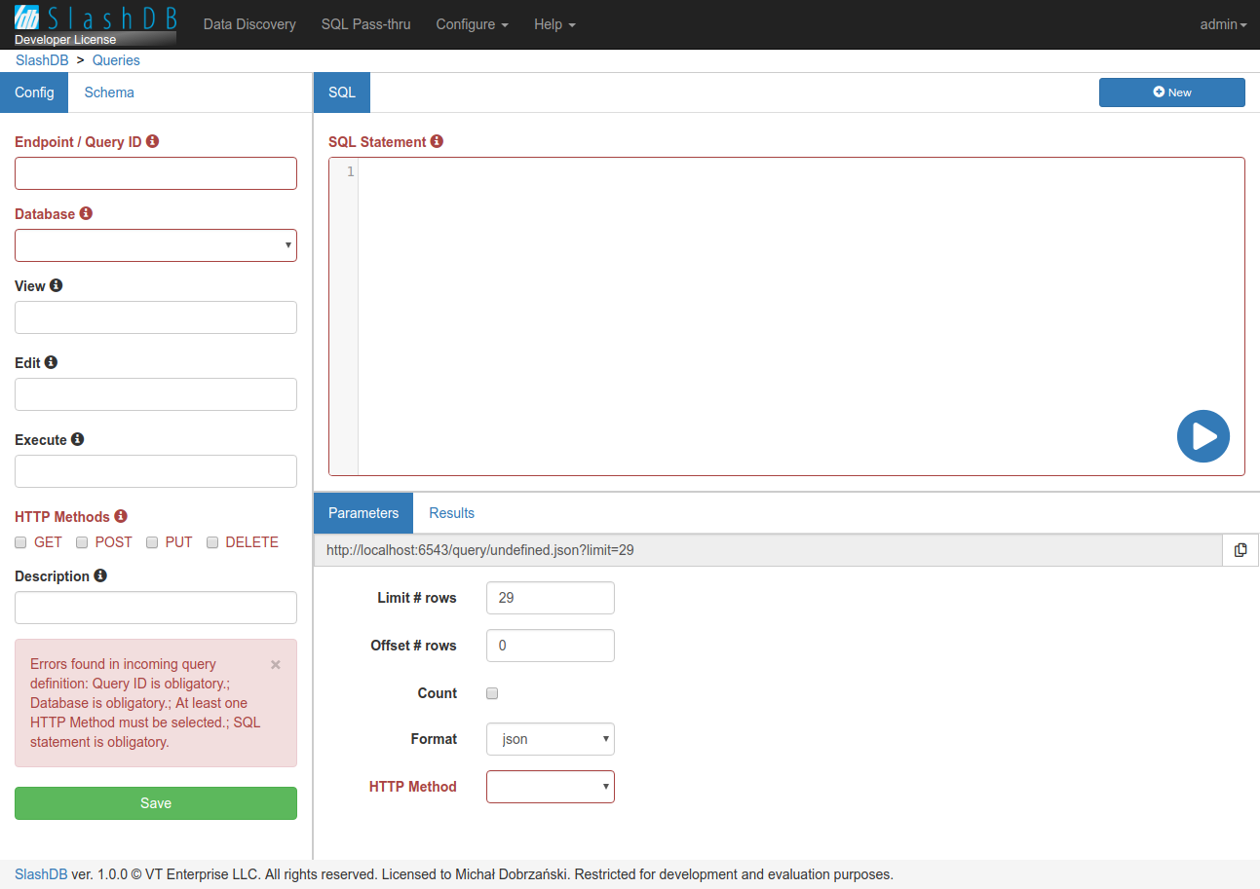Viewport: 1260px width, 889px height.
Task: Open the Database dropdown
Action: tap(156, 245)
